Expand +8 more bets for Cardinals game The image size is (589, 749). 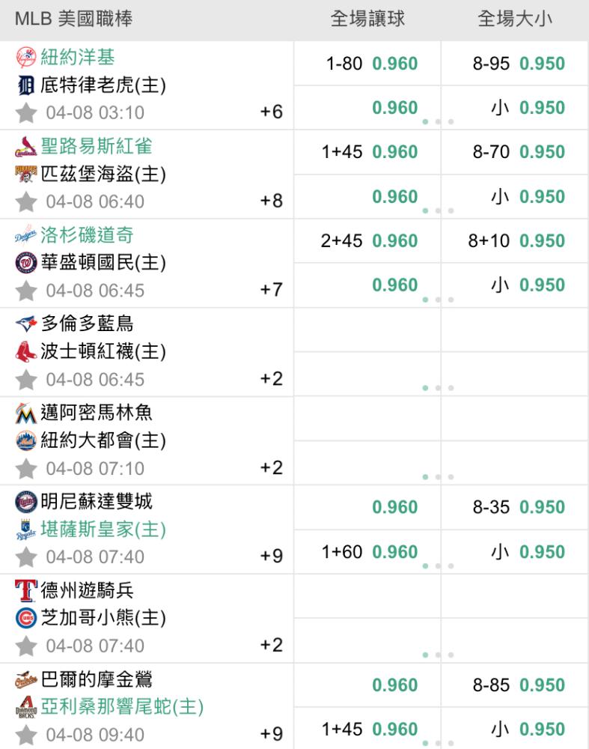271,201
